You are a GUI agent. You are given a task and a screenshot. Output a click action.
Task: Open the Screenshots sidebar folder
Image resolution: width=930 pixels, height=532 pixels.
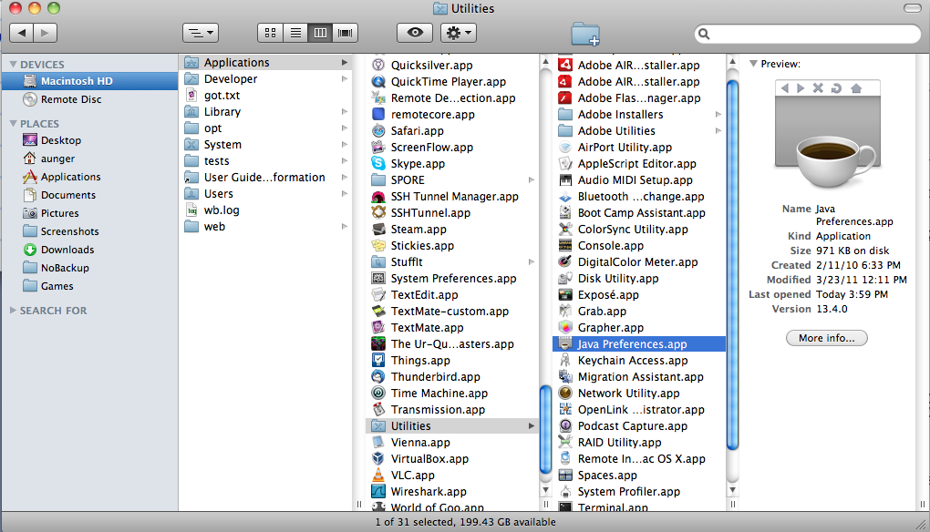89,231
